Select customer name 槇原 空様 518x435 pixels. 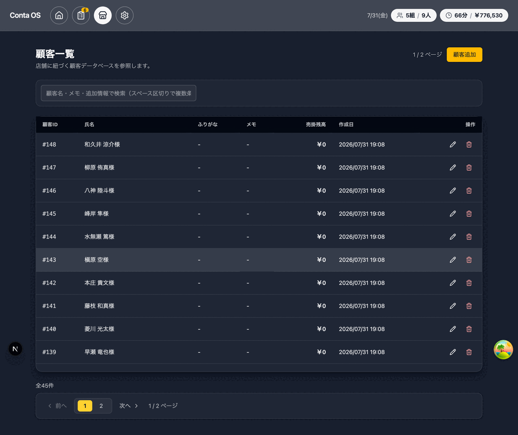point(97,260)
